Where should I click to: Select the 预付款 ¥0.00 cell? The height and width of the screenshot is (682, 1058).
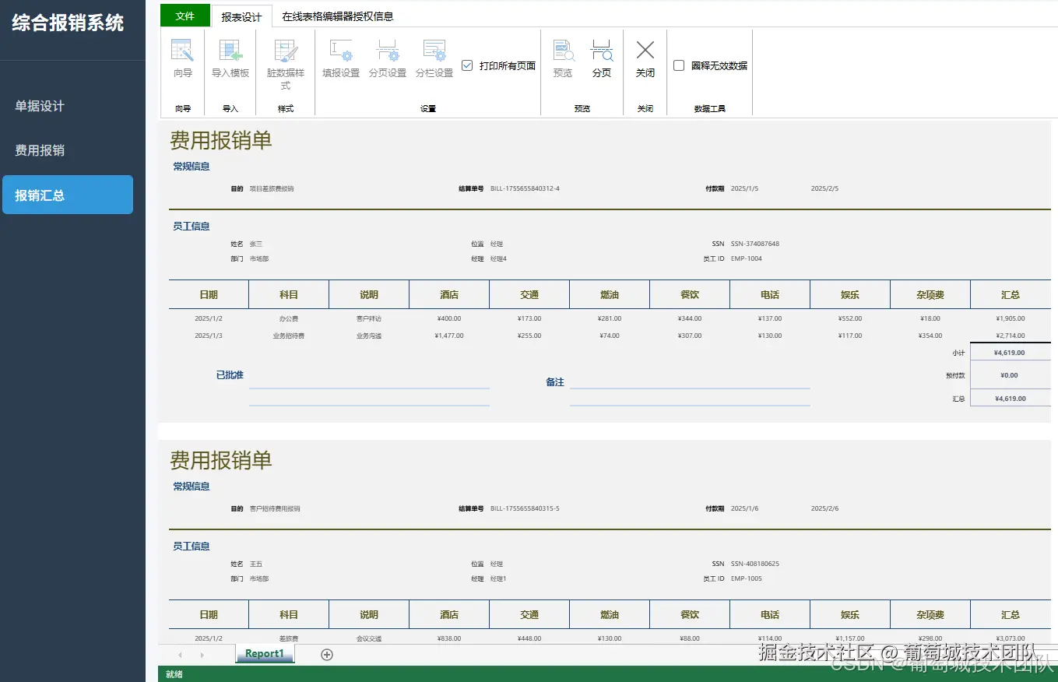click(1010, 375)
